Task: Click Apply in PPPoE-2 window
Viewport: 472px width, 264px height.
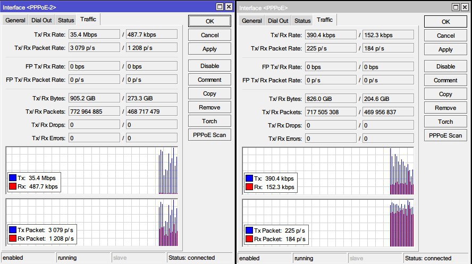Action: tap(209, 49)
